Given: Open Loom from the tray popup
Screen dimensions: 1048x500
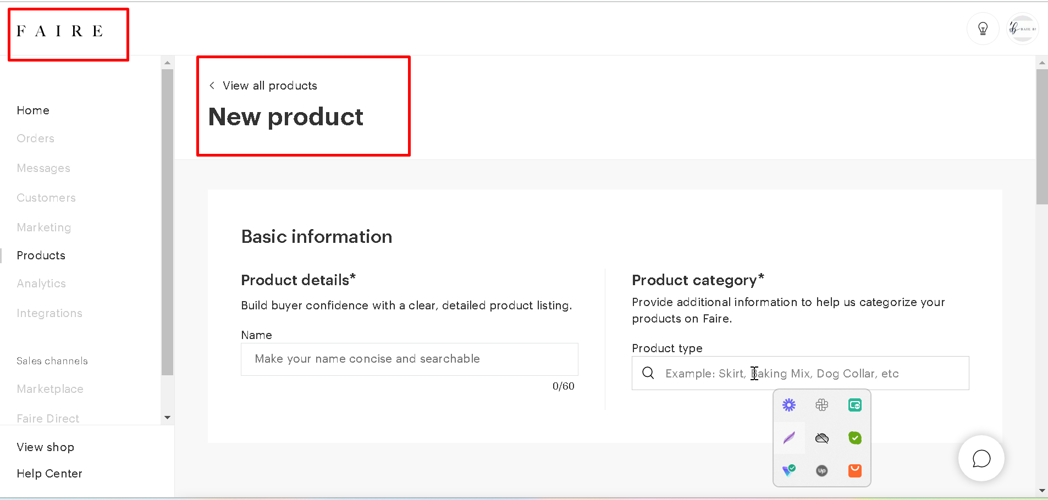Looking at the screenshot, I should click(x=789, y=405).
